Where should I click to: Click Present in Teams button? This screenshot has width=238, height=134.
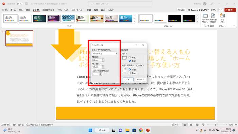[x=202, y=10]
